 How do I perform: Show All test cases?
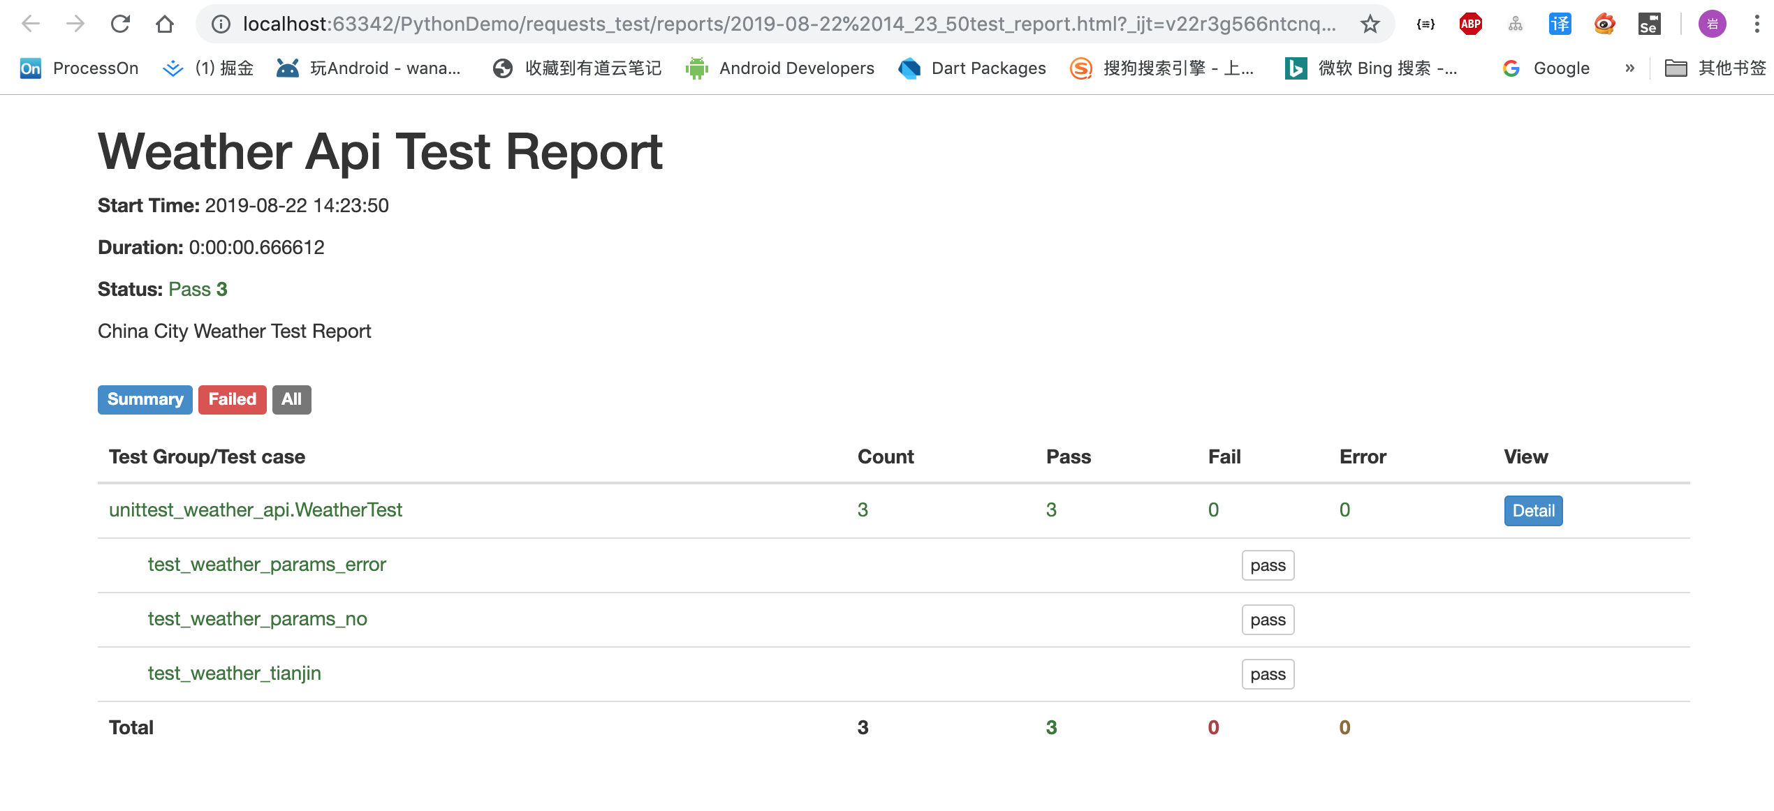(x=291, y=399)
